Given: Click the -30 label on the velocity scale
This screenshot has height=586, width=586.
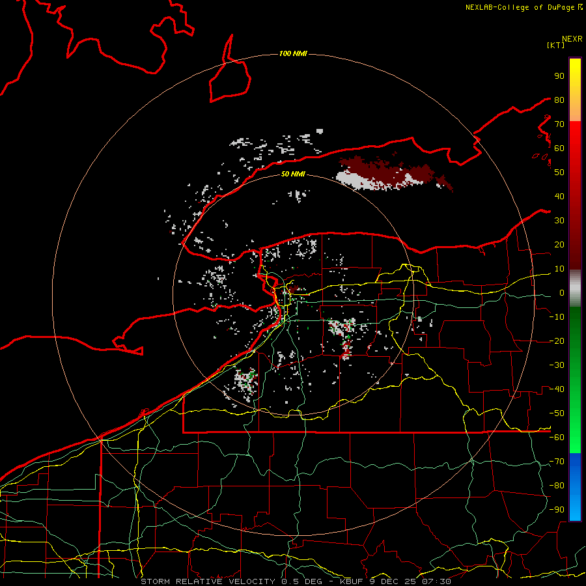Looking at the screenshot, I should point(557,365).
